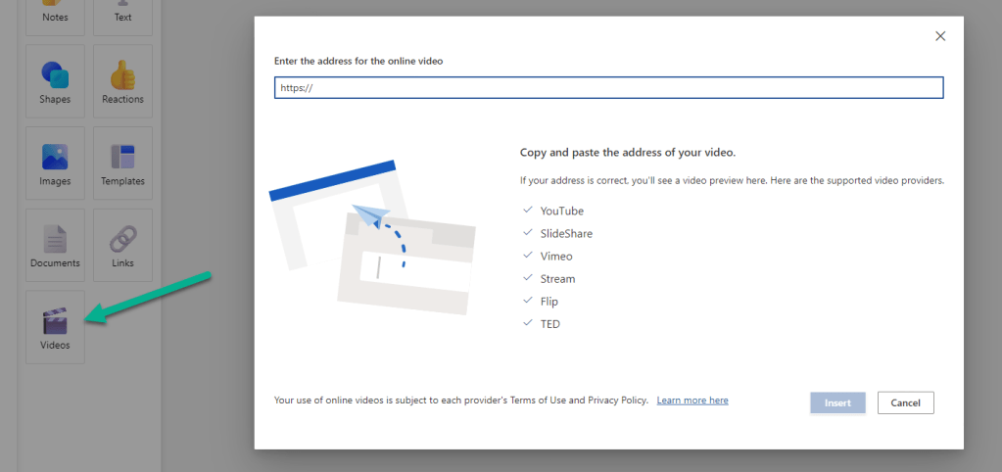Screen dimensions: 1002x472
Task: Cancel the video dialog
Action: tap(905, 402)
